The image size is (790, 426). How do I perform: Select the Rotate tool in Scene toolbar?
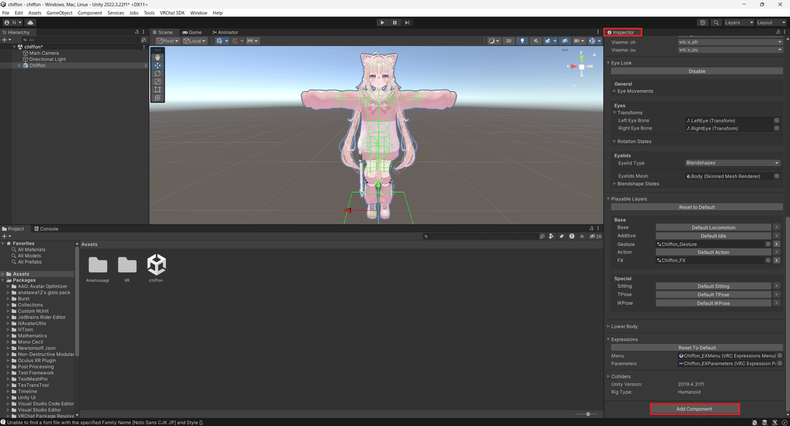pyautogui.click(x=157, y=73)
